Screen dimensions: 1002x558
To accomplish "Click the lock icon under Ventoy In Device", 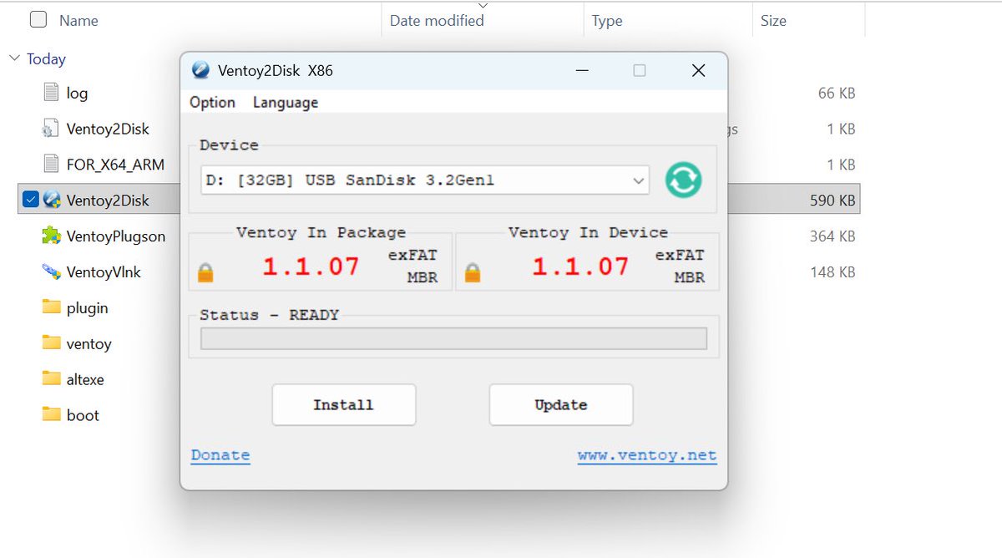I will (x=473, y=272).
